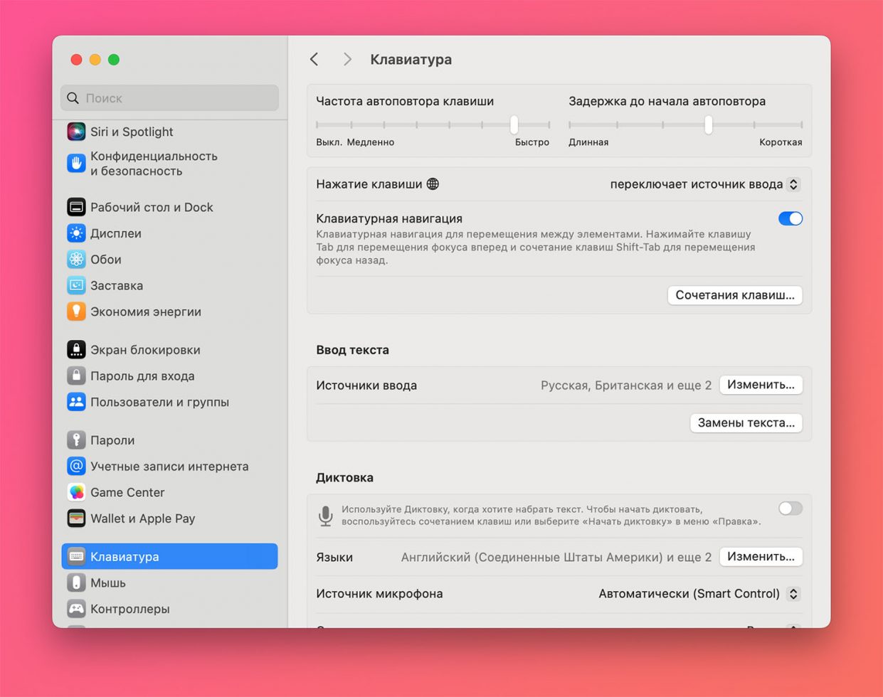
Task: Select the Рабочий стол и Dock icon
Action: (x=76, y=207)
